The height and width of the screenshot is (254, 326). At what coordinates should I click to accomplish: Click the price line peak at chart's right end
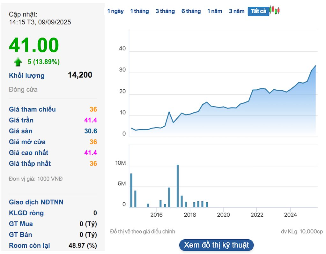[315, 66]
